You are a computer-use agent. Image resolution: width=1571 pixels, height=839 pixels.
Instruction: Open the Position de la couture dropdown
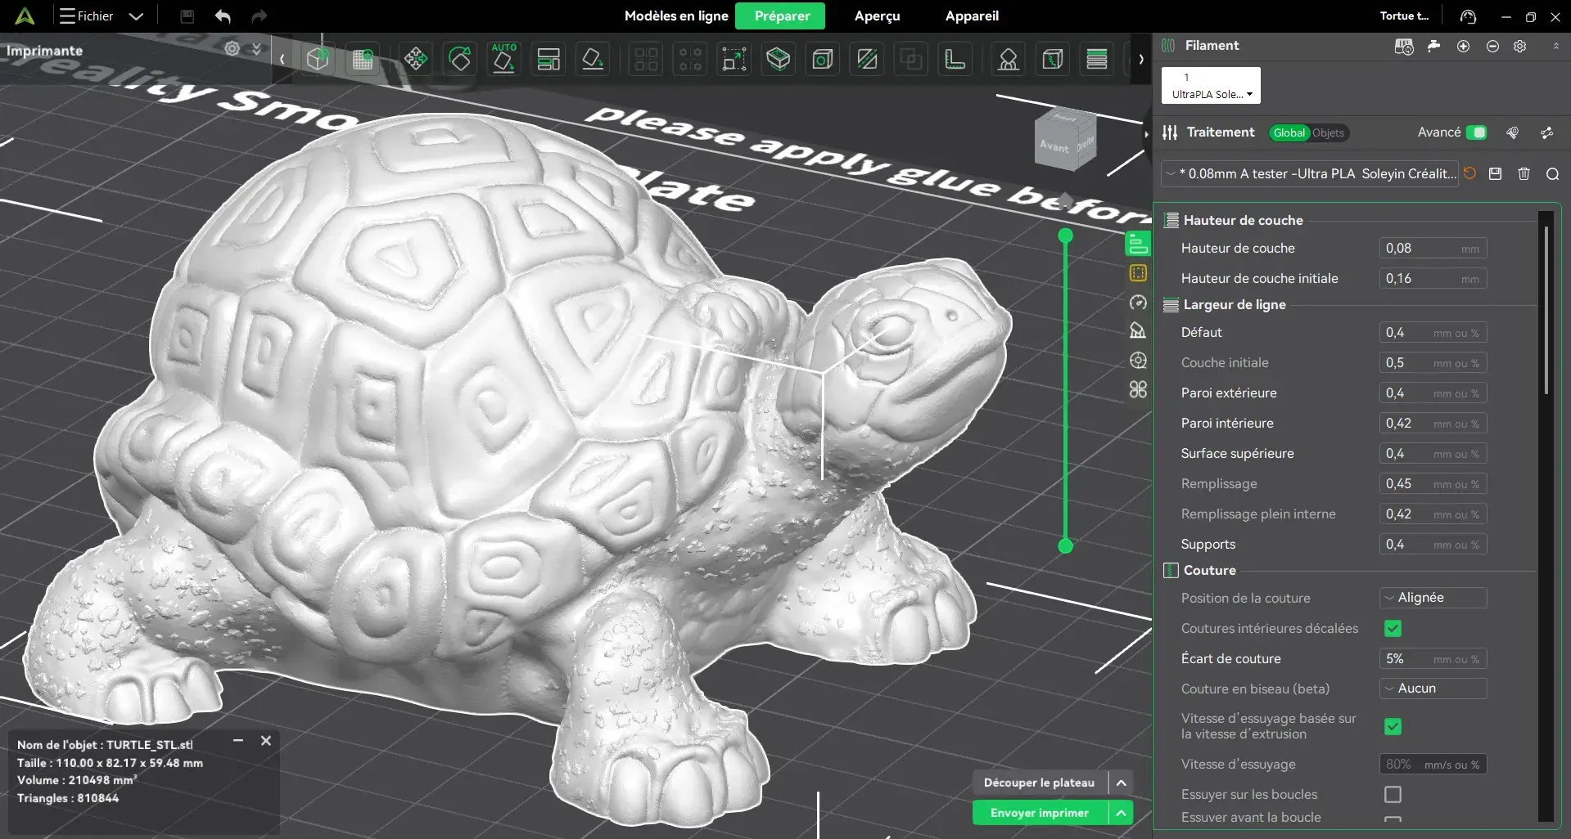(1433, 598)
